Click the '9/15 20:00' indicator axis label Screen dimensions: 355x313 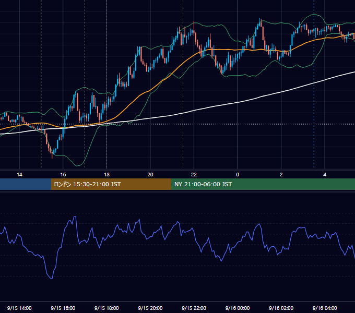tap(150, 308)
